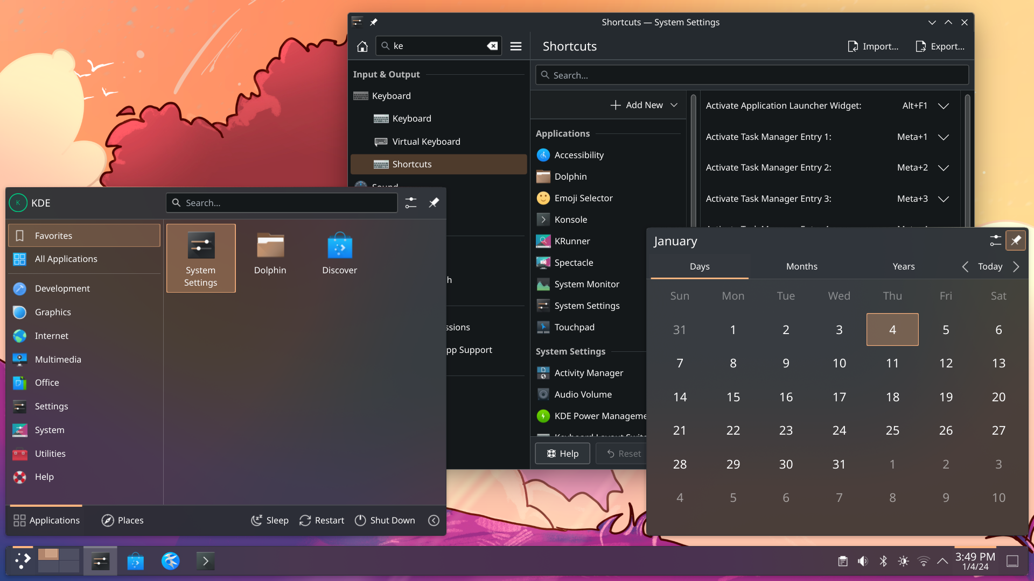Show hidden system tray icons
This screenshot has height=581, width=1034.
click(x=942, y=561)
